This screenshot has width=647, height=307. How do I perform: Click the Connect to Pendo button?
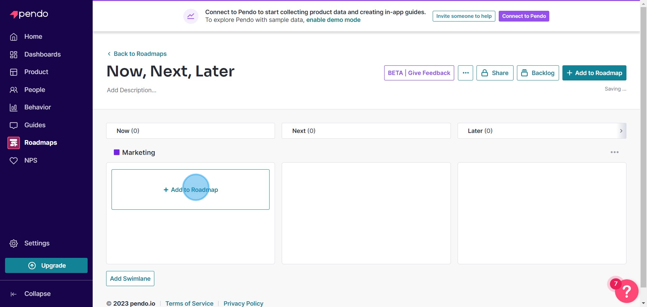(524, 16)
